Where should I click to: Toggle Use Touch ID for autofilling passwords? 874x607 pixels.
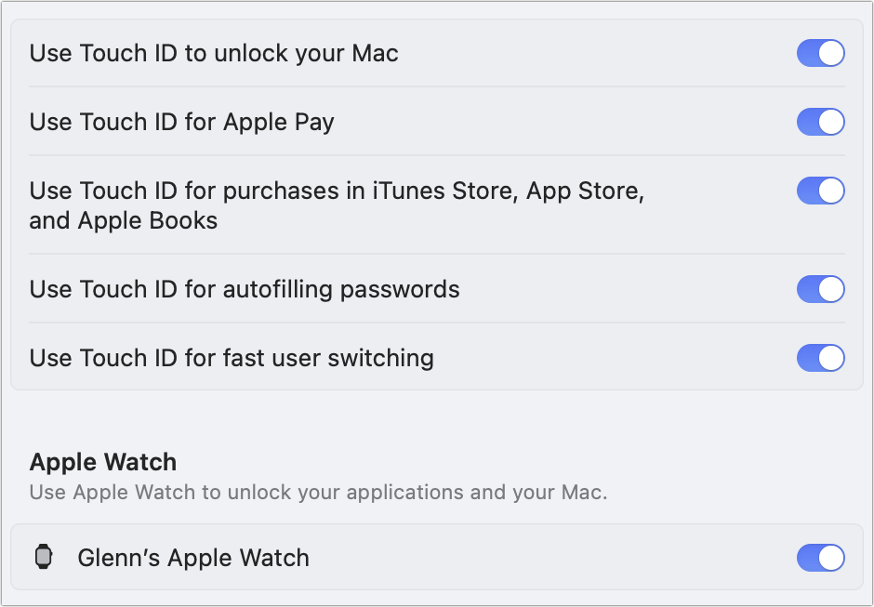click(x=820, y=289)
